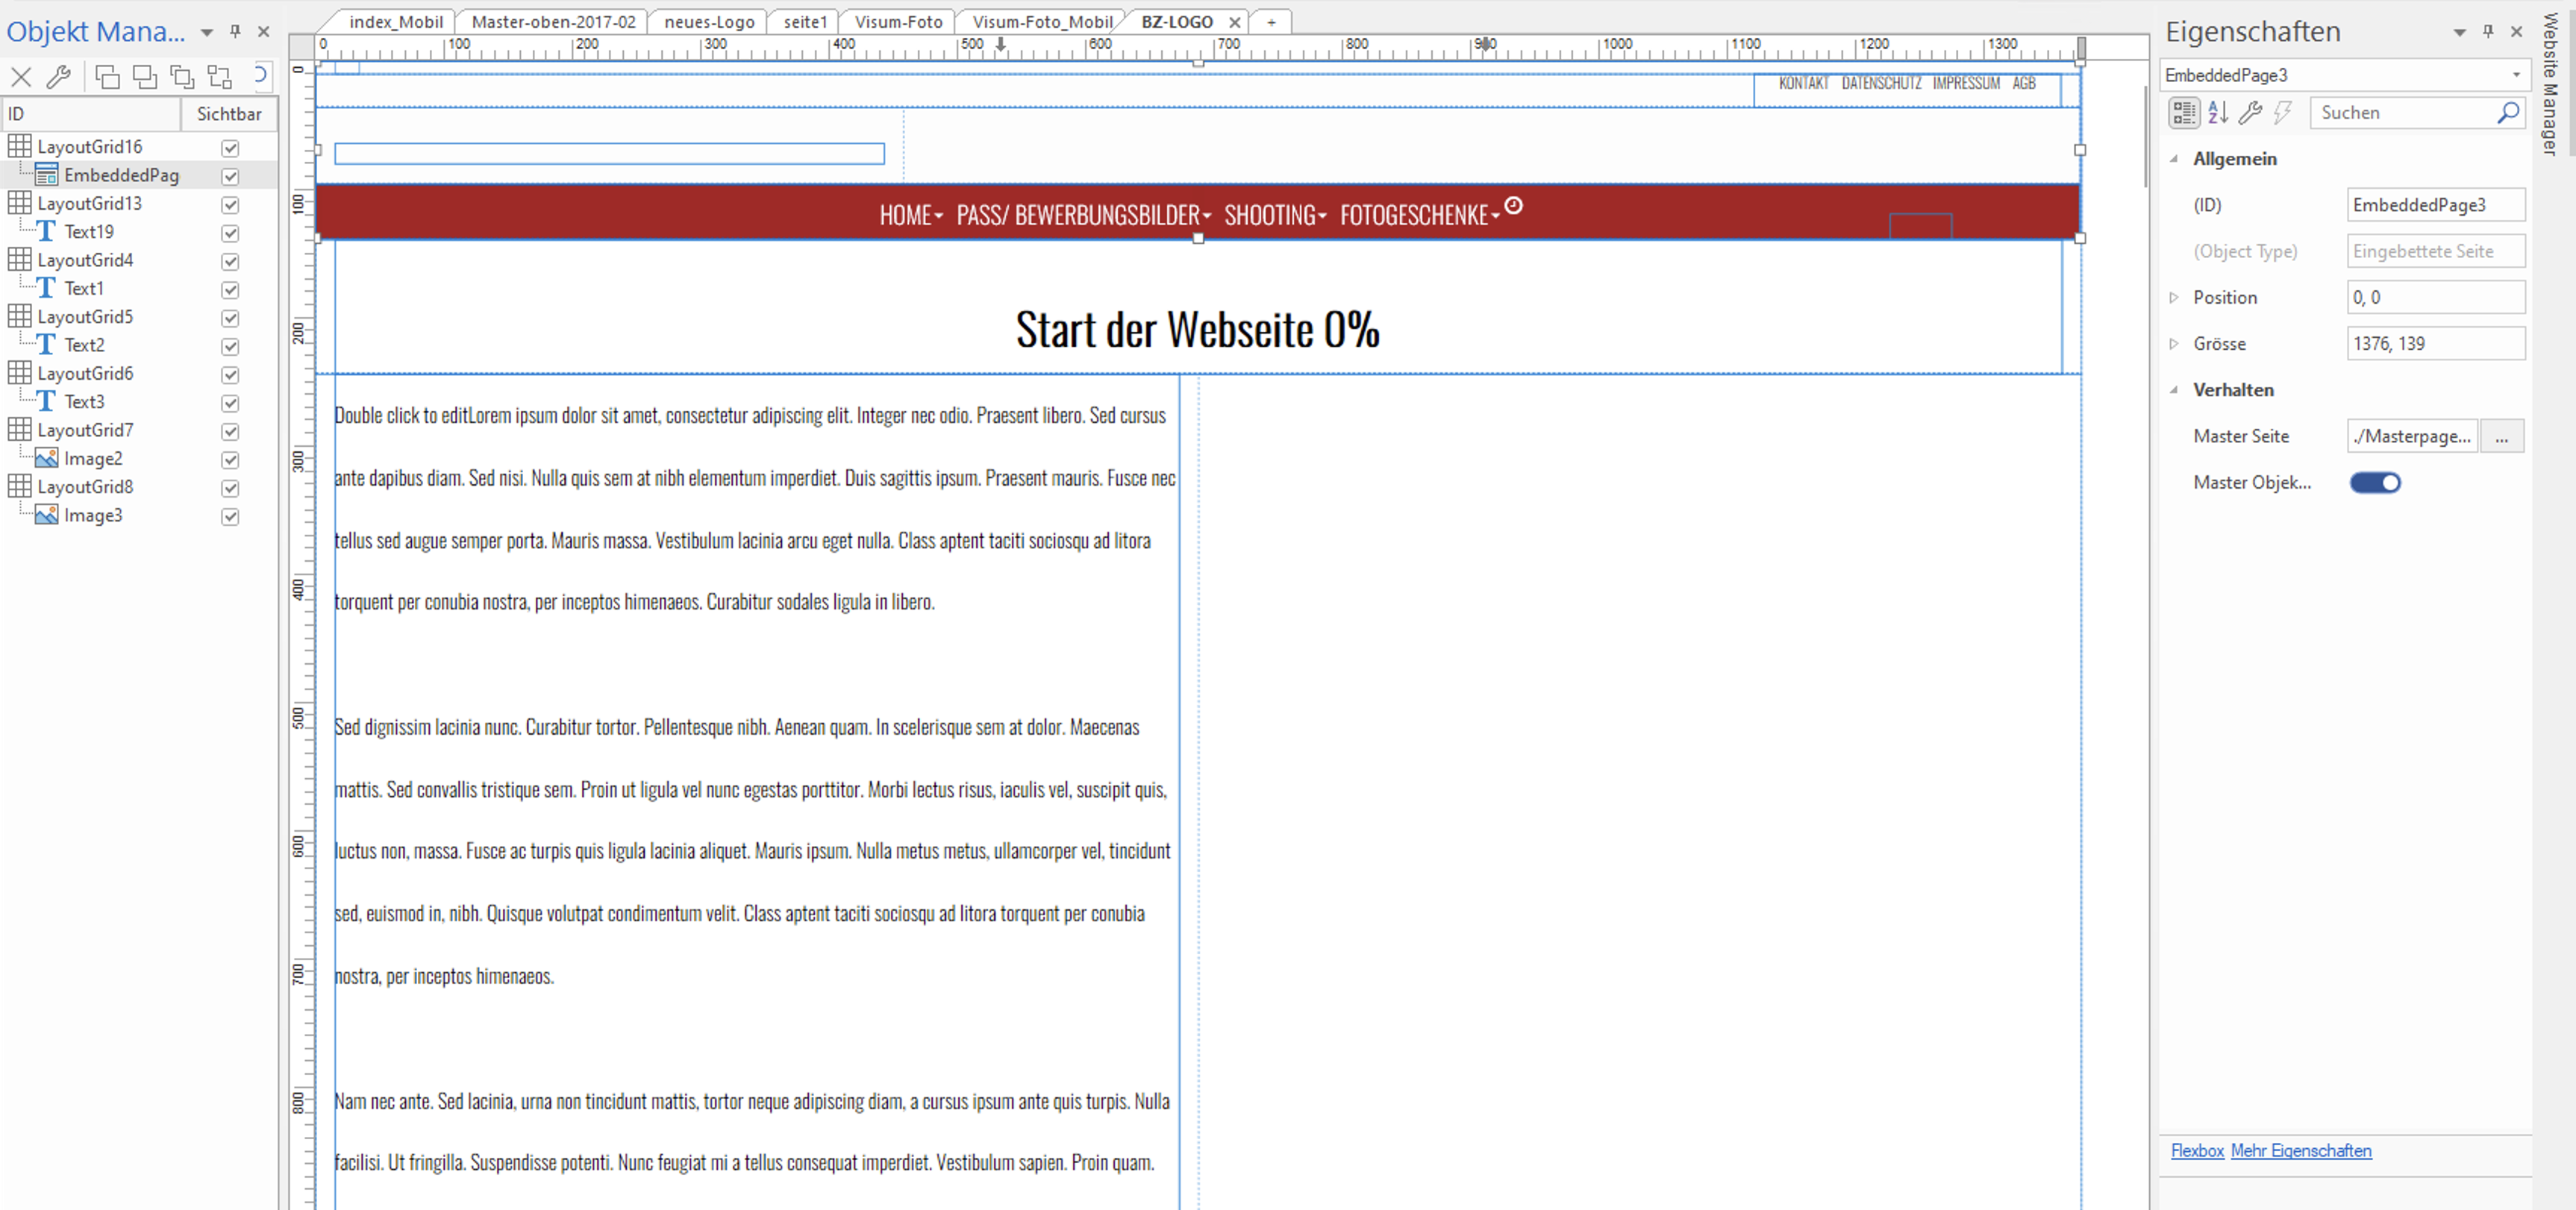
Task: Switch to the Visum-Foto tab
Action: [x=897, y=22]
